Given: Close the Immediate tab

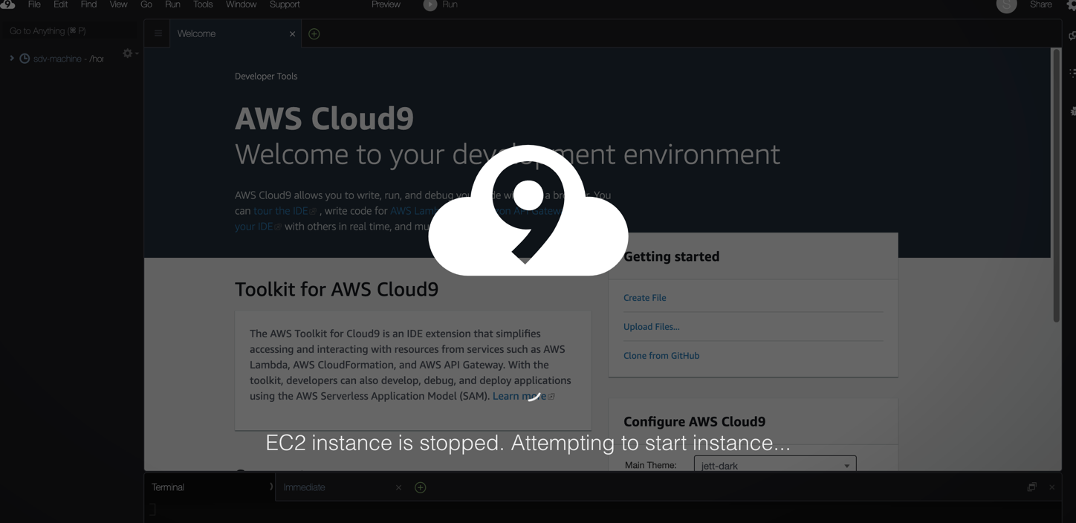Looking at the screenshot, I should pyautogui.click(x=398, y=488).
